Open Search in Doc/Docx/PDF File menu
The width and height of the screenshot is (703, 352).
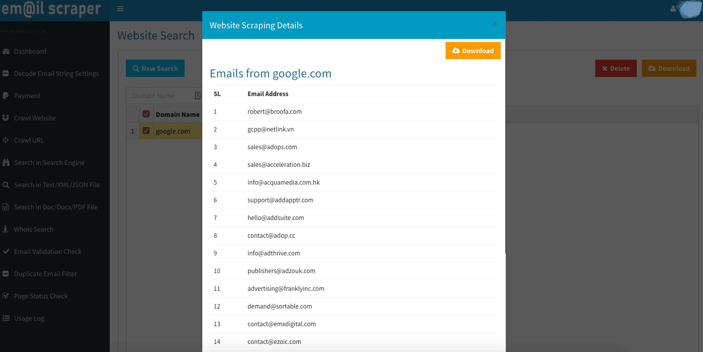pos(56,207)
